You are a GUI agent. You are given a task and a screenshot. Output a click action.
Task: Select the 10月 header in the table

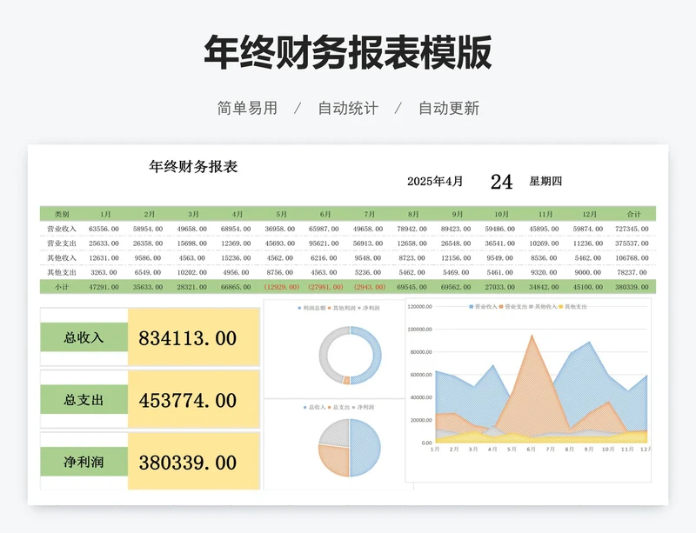501,214
